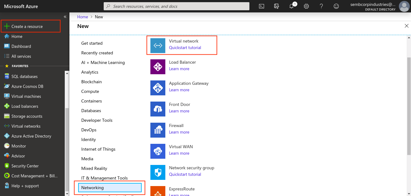Image resolution: width=411 pixels, height=196 pixels.
Task: Close the New blade
Action: coord(406,26)
